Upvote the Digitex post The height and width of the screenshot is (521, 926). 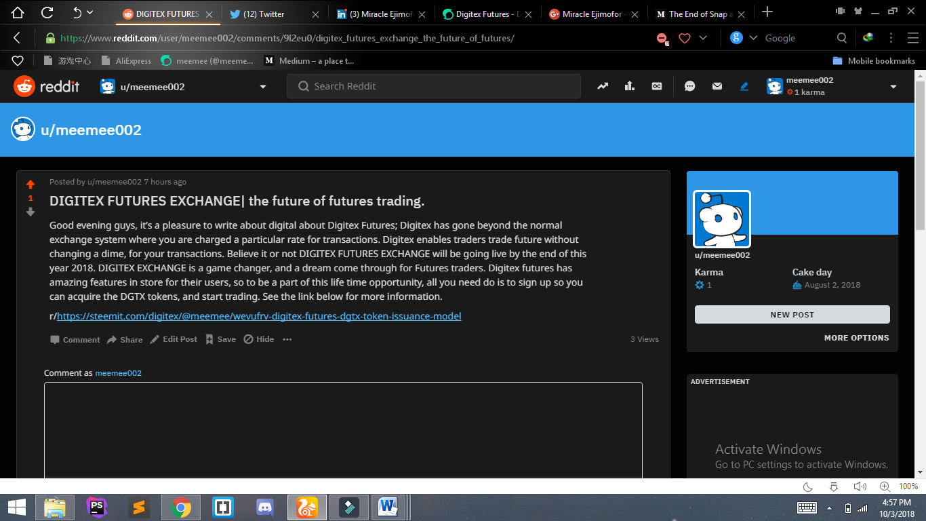[x=31, y=185]
